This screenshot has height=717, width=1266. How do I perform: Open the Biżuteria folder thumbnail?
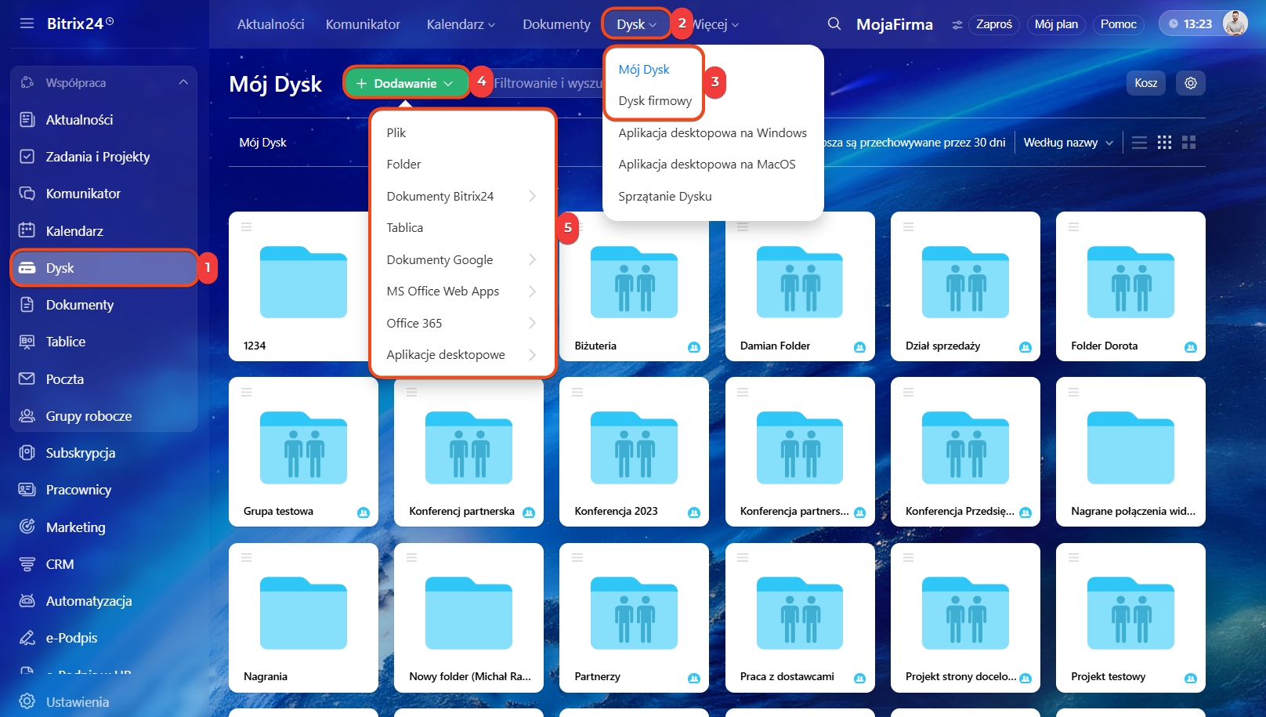tap(633, 282)
